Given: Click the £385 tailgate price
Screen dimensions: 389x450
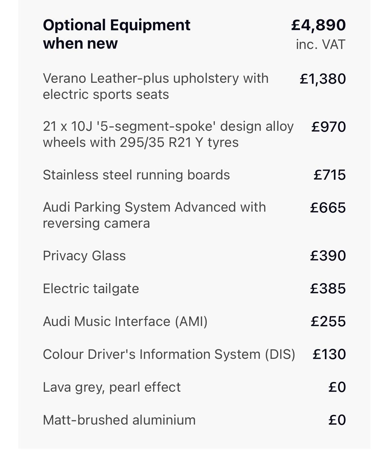Looking at the screenshot, I should [x=328, y=289].
